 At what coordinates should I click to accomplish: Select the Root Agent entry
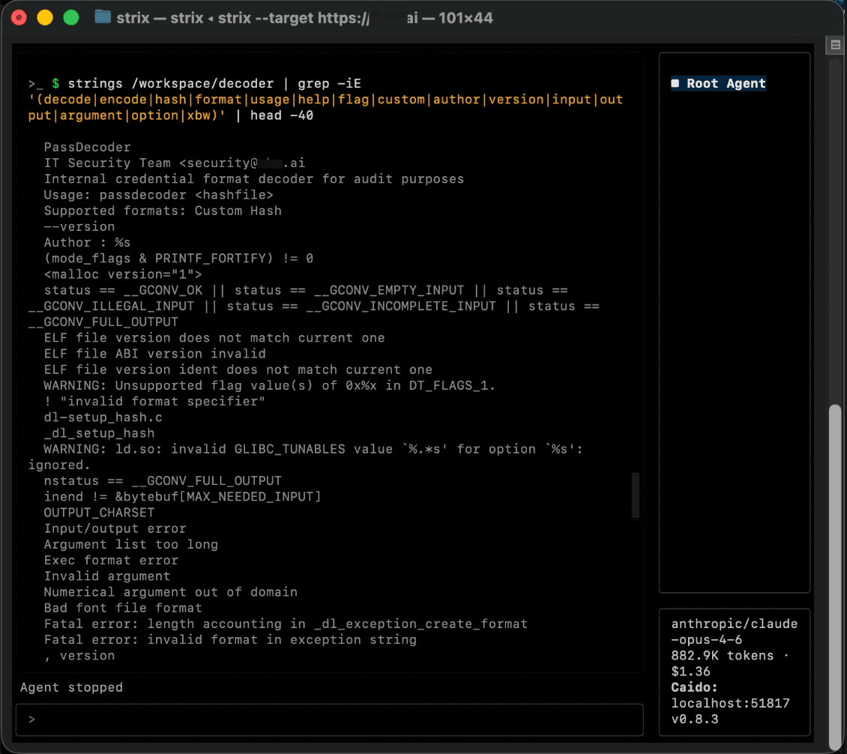pos(718,83)
